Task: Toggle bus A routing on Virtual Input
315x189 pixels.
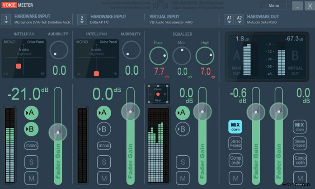Action: tap(183, 113)
